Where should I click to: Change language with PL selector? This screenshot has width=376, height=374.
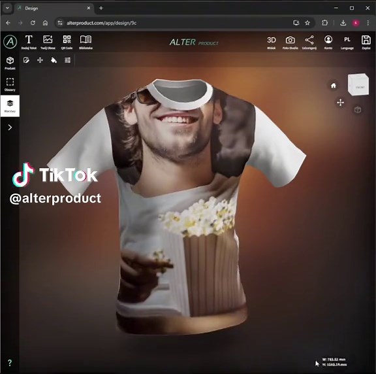[x=347, y=42]
